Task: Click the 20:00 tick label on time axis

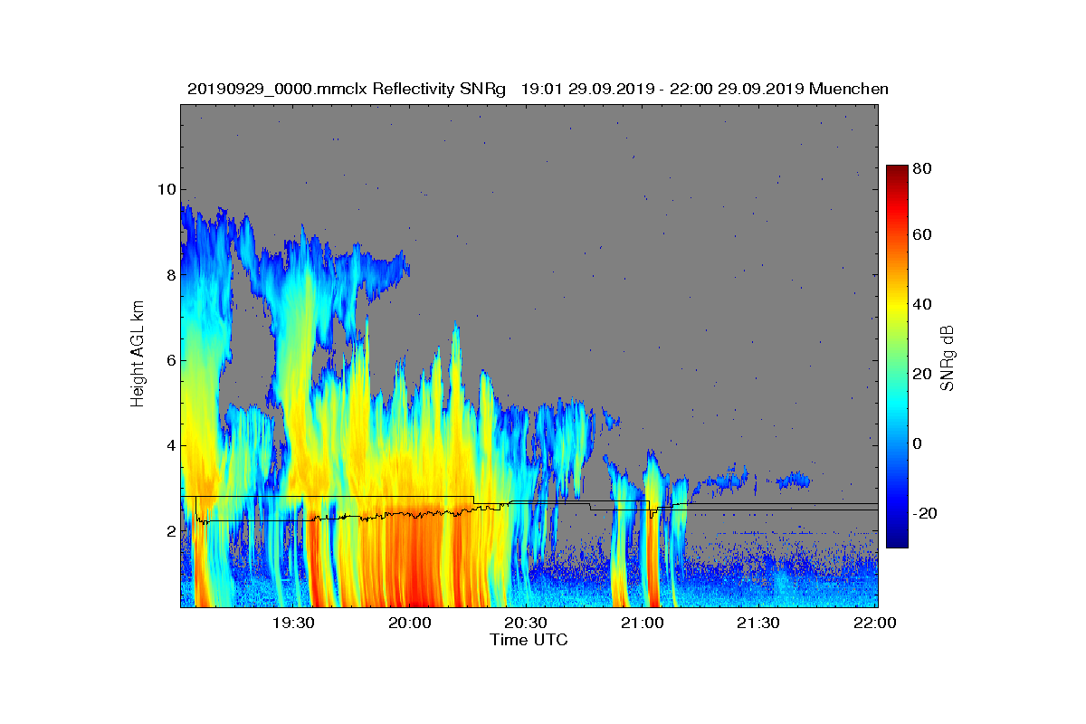Action: [x=410, y=624]
